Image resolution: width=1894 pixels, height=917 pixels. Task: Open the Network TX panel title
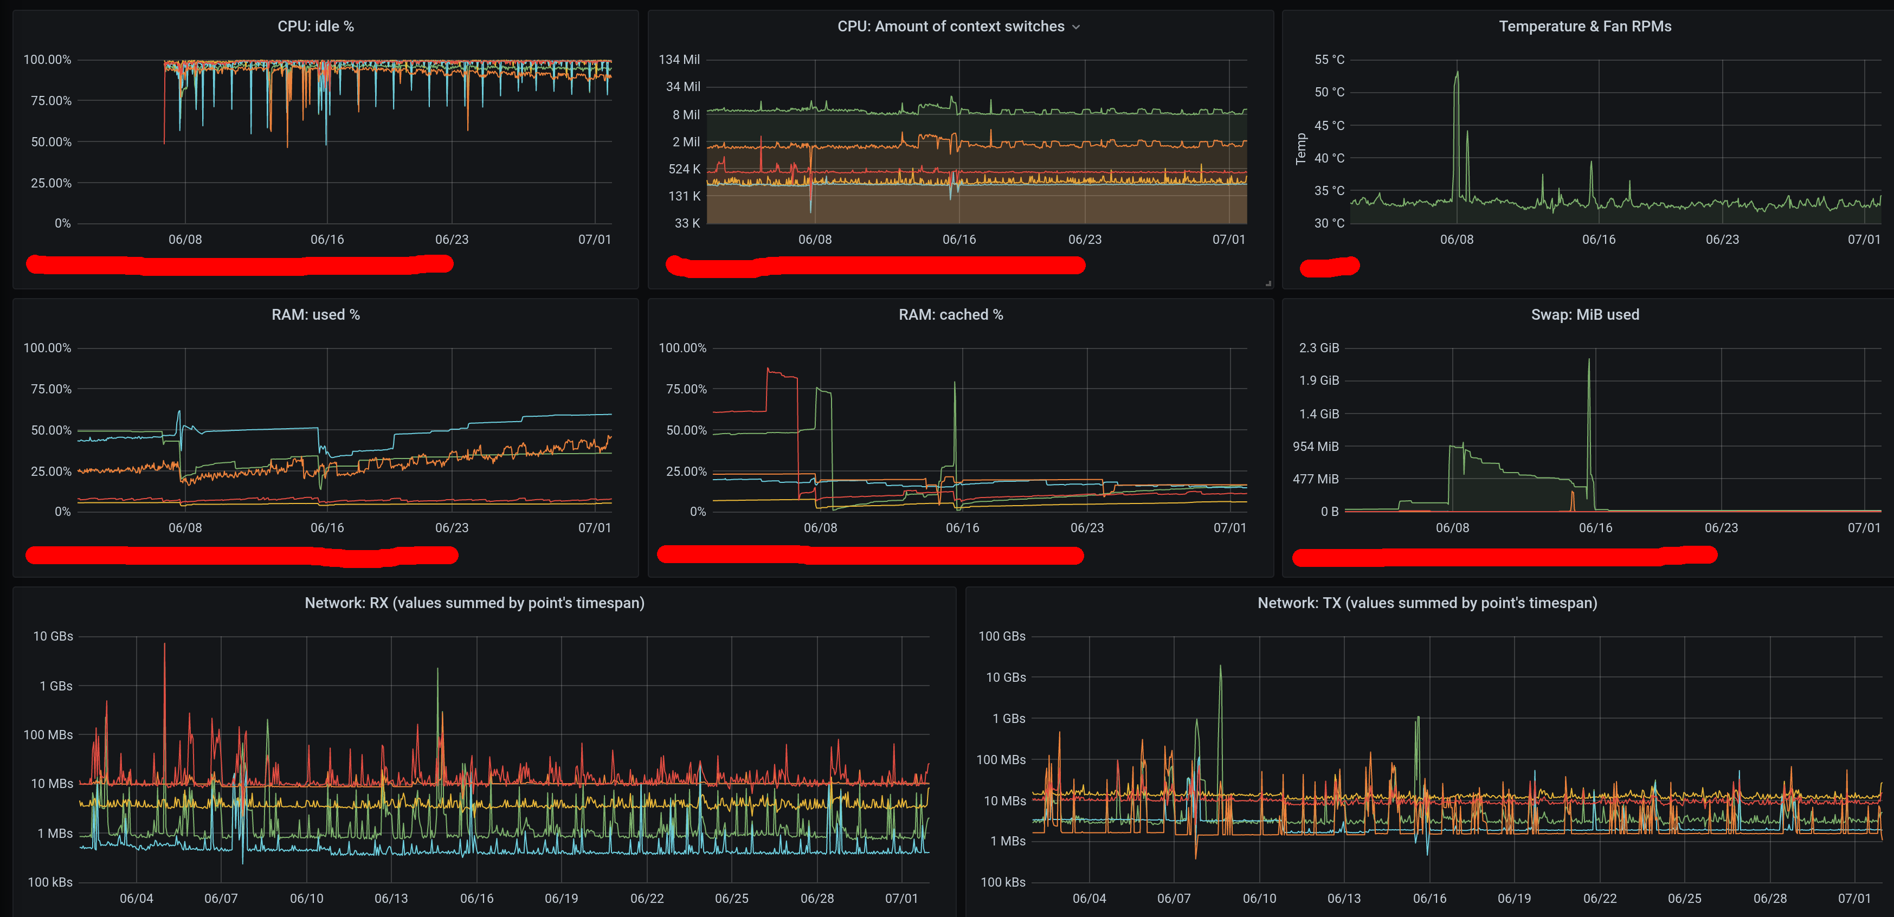pyautogui.click(x=1427, y=603)
